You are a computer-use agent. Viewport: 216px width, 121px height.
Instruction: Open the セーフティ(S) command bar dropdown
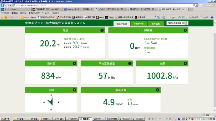[x=194, y=17]
